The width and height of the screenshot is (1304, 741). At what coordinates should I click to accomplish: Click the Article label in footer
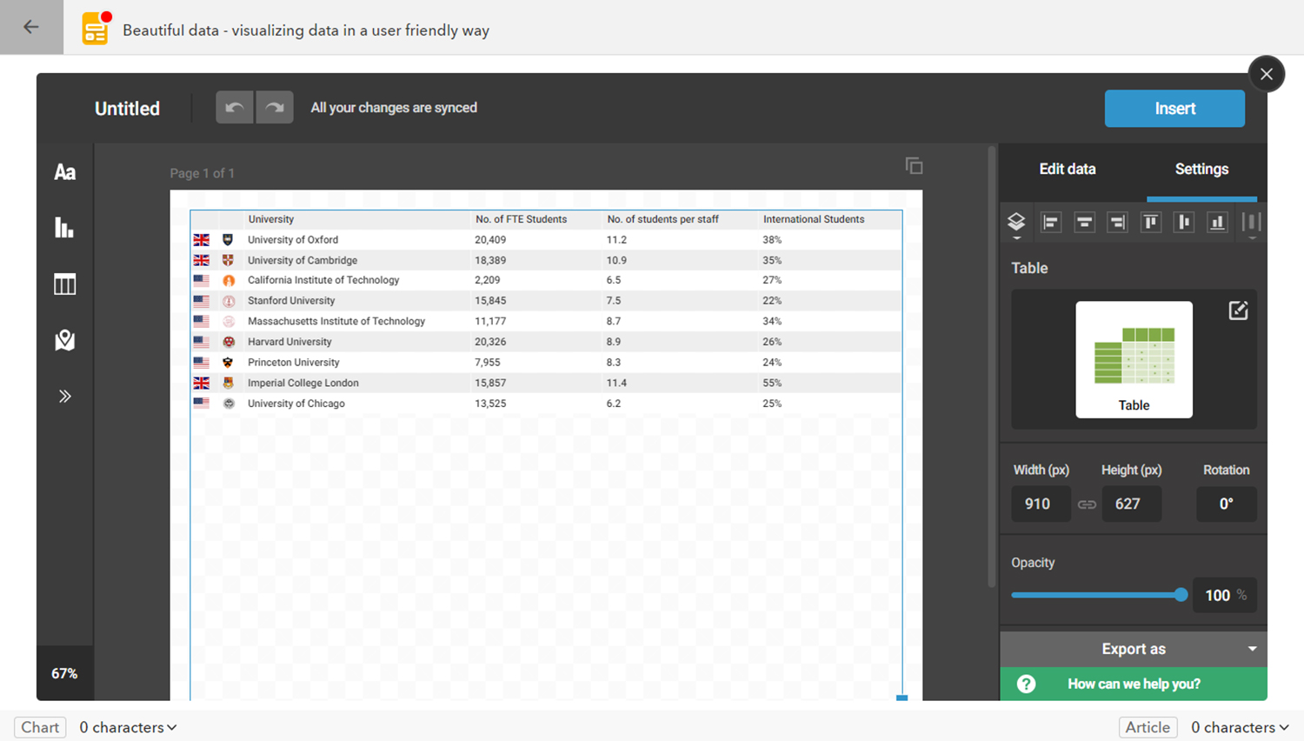pyautogui.click(x=1148, y=727)
